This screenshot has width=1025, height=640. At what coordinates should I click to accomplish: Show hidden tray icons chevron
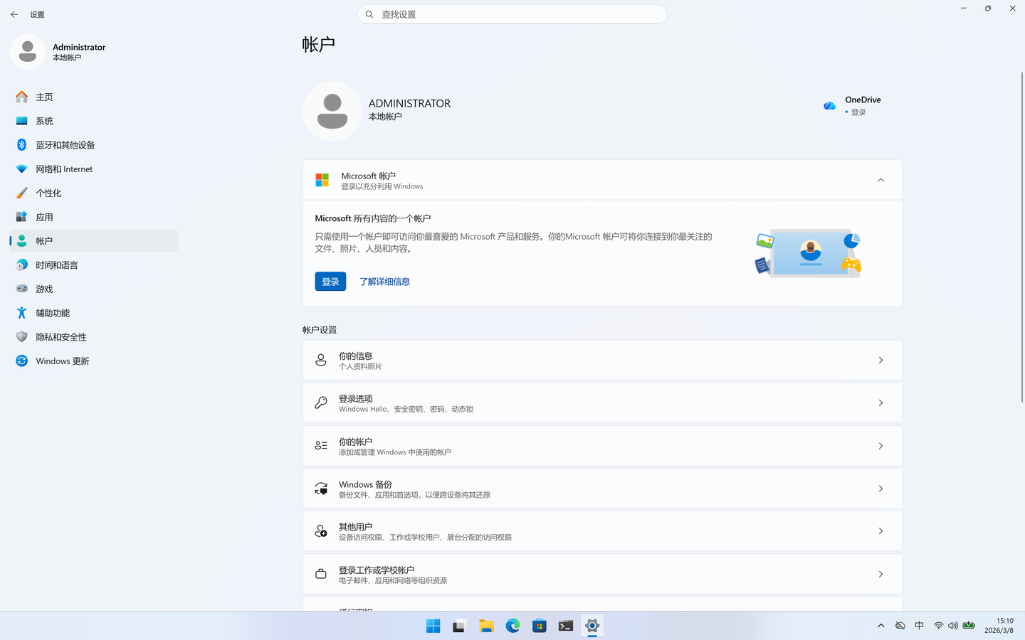[x=881, y=626]
